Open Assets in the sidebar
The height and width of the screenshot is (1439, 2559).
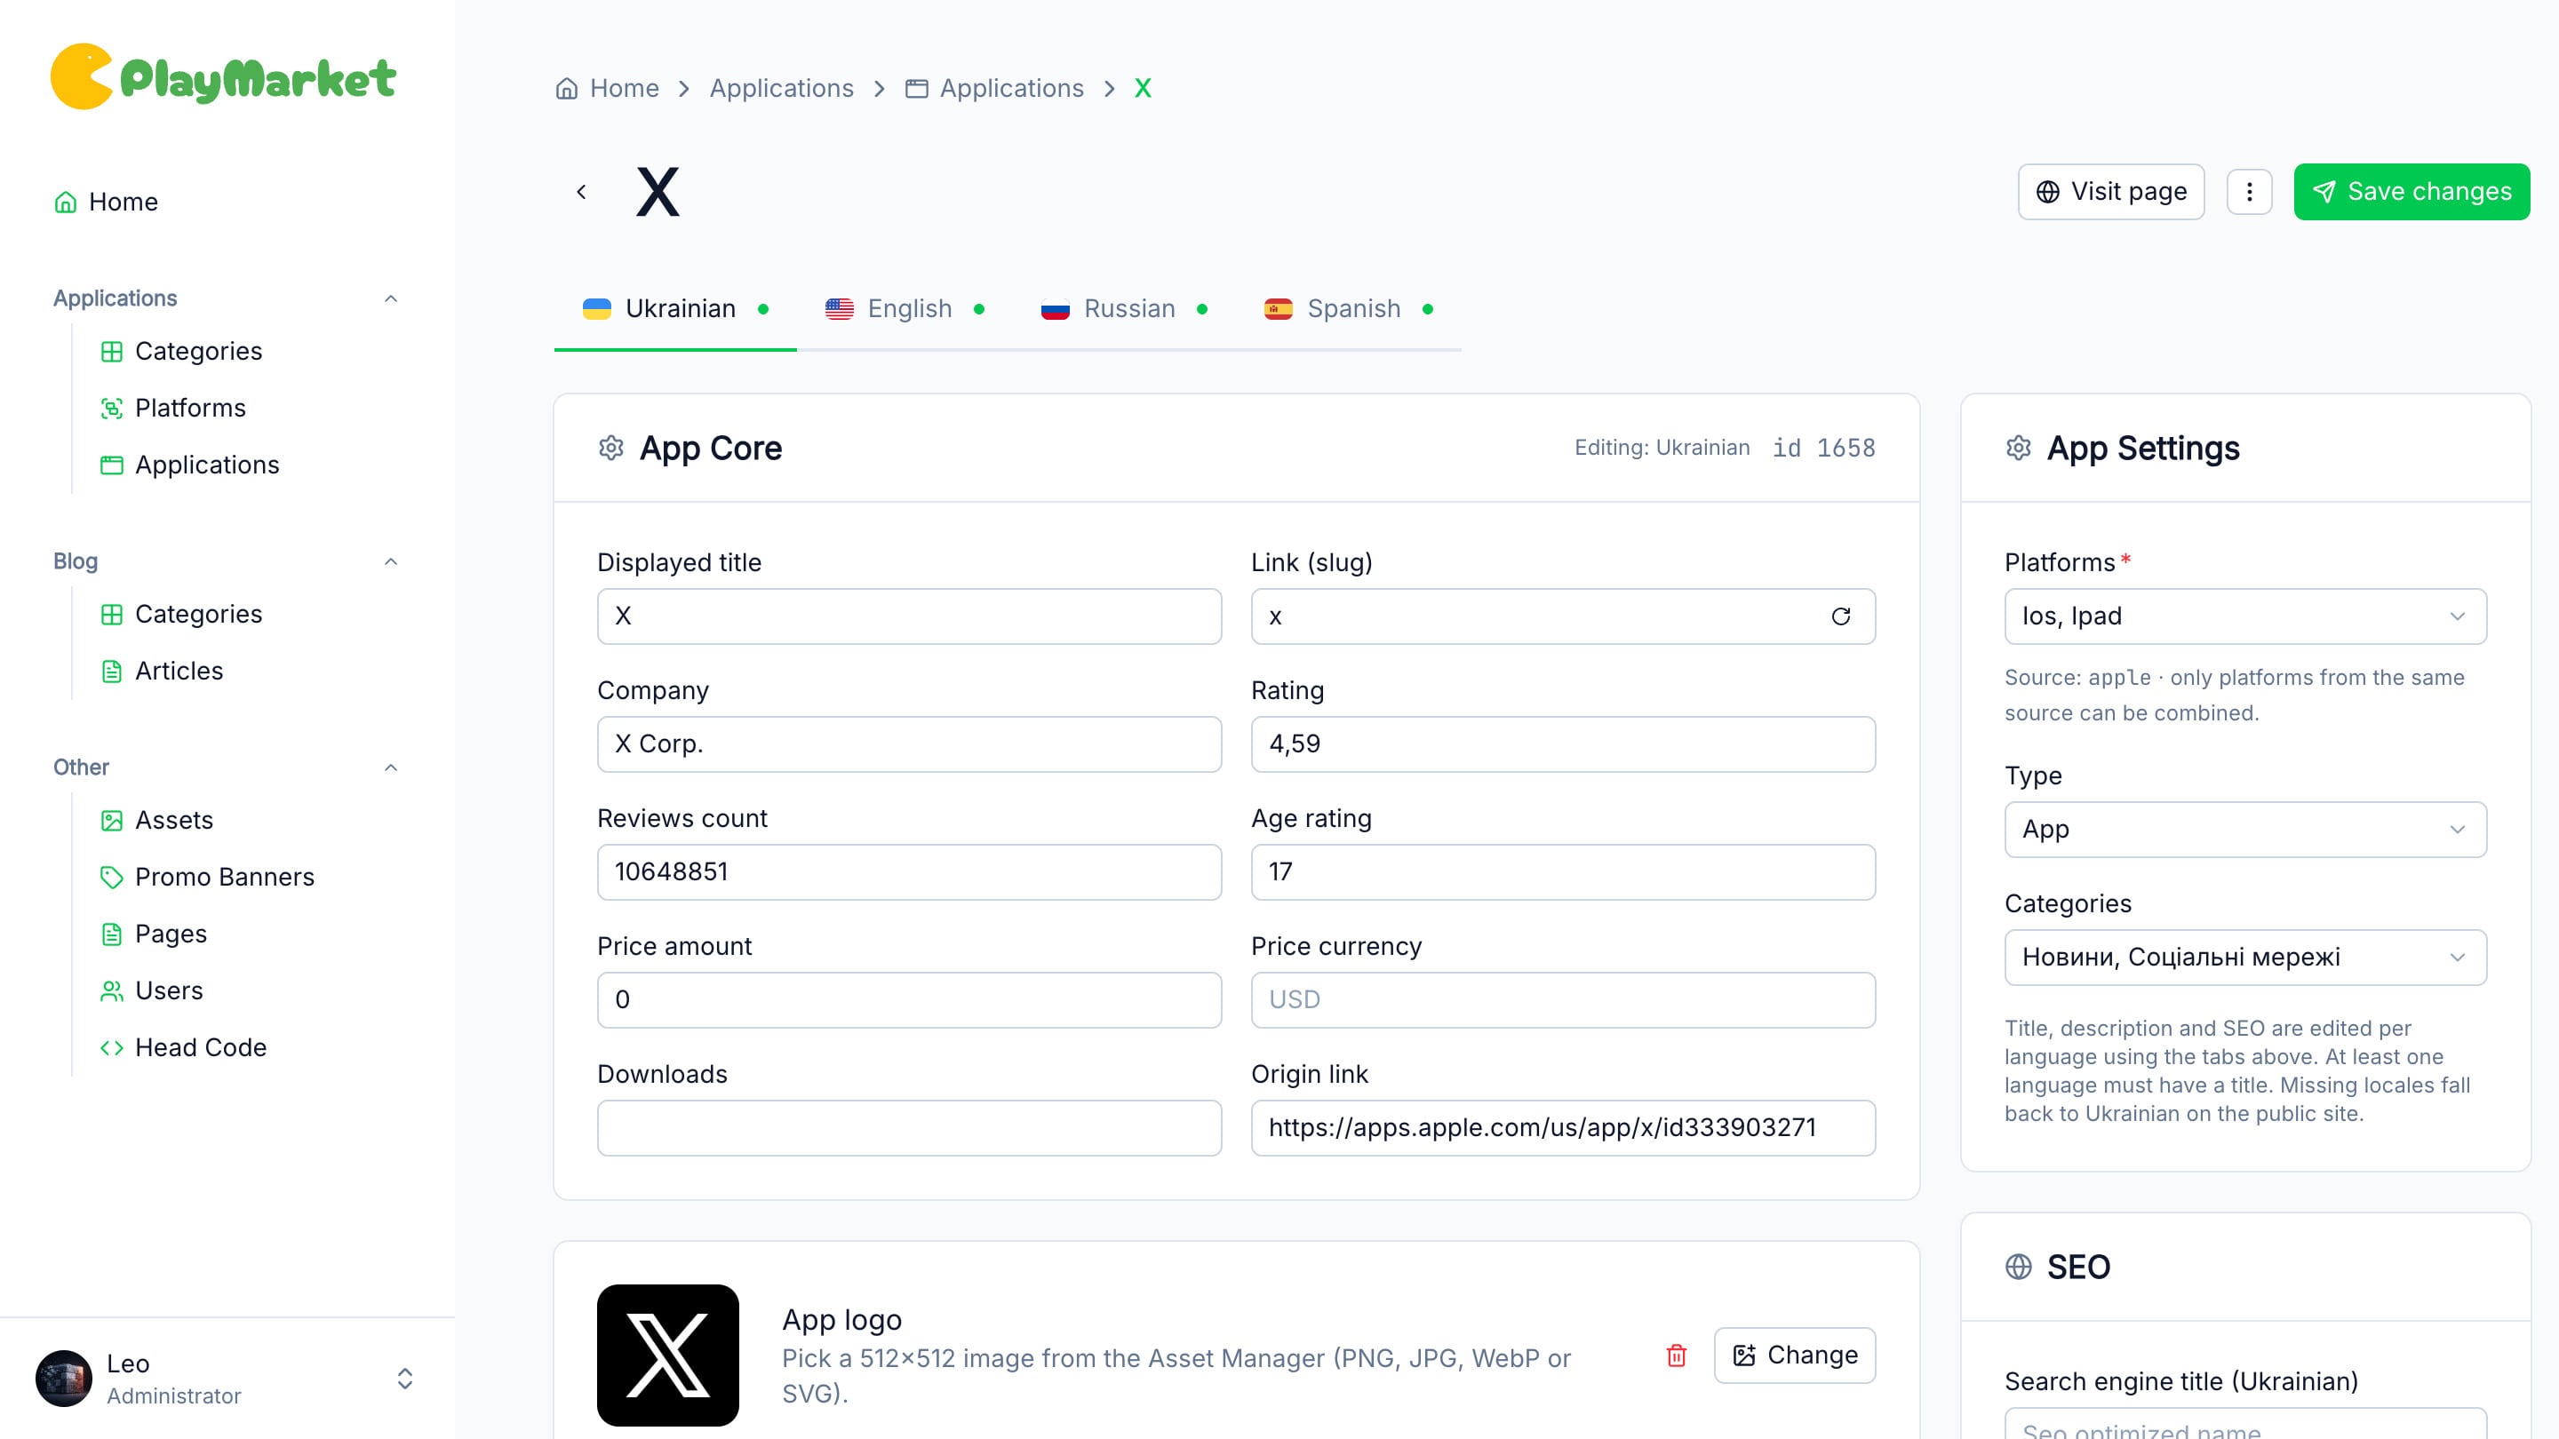tap(157, 820)
